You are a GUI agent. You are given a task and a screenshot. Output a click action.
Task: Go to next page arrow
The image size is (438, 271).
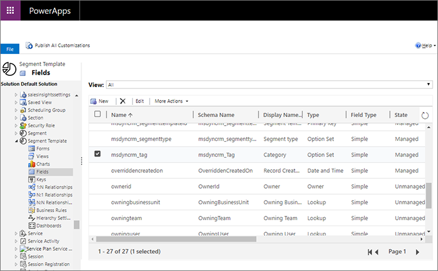(417, 252)
